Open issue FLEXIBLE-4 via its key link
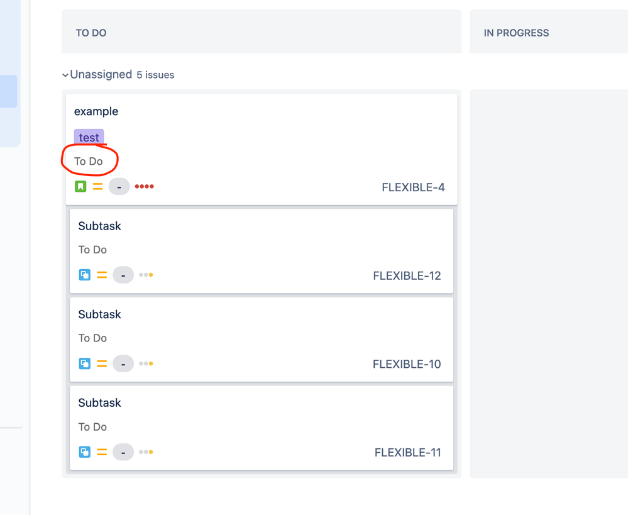Image resolution: width=628 pixels, height=515 pixels. tap(413, 187)
